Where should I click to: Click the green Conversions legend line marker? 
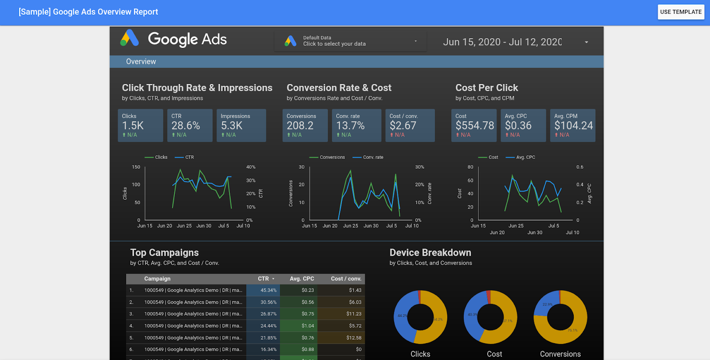click(x=314, y=158)
